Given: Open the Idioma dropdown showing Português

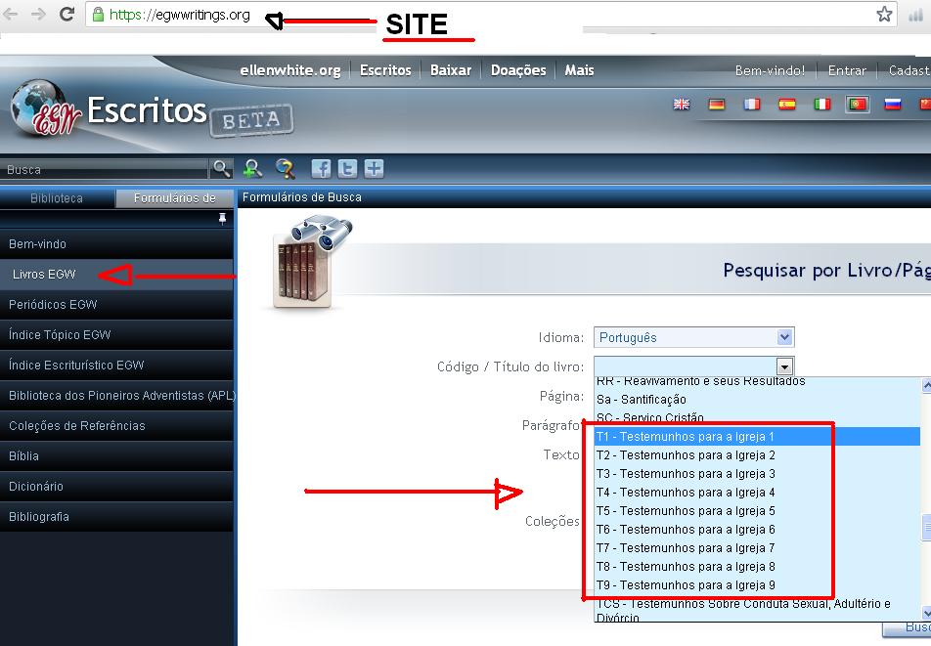Looking at the screenshot, I should point(693,337).
